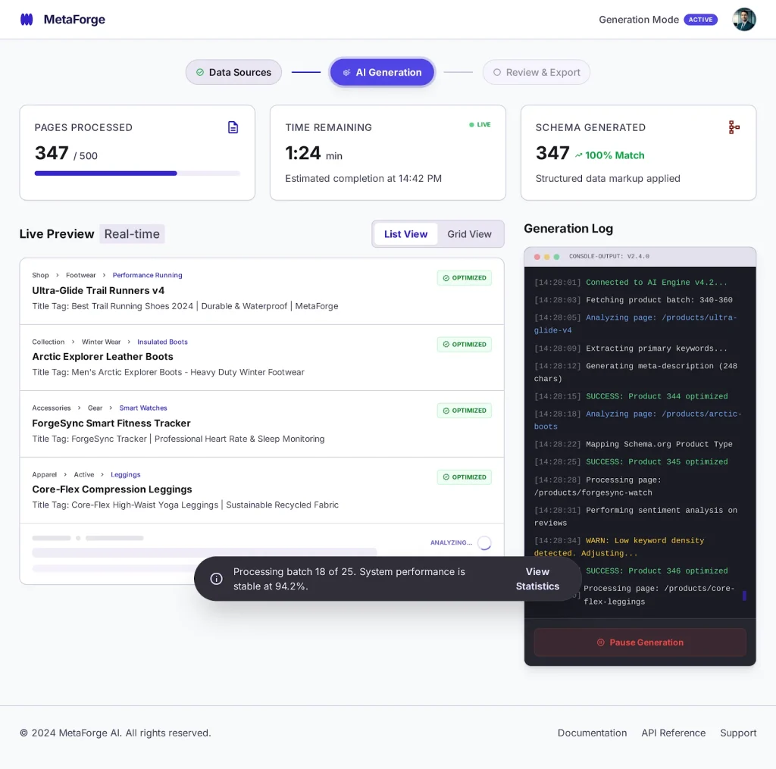Click the Data Sources check icon
The height and width of the screenshot is (769, 776).
tap(200, 72)
